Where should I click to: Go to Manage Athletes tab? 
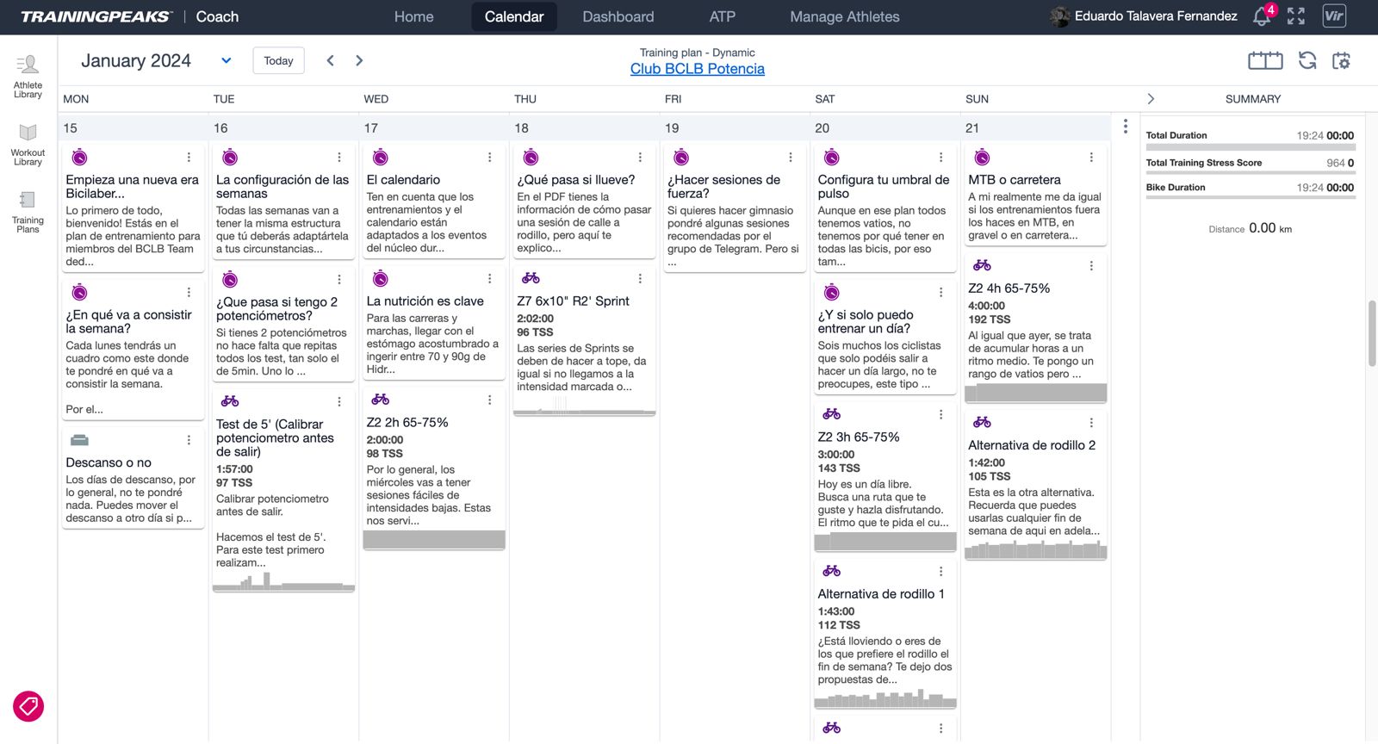pyautogui.click(x=844, y=16)
